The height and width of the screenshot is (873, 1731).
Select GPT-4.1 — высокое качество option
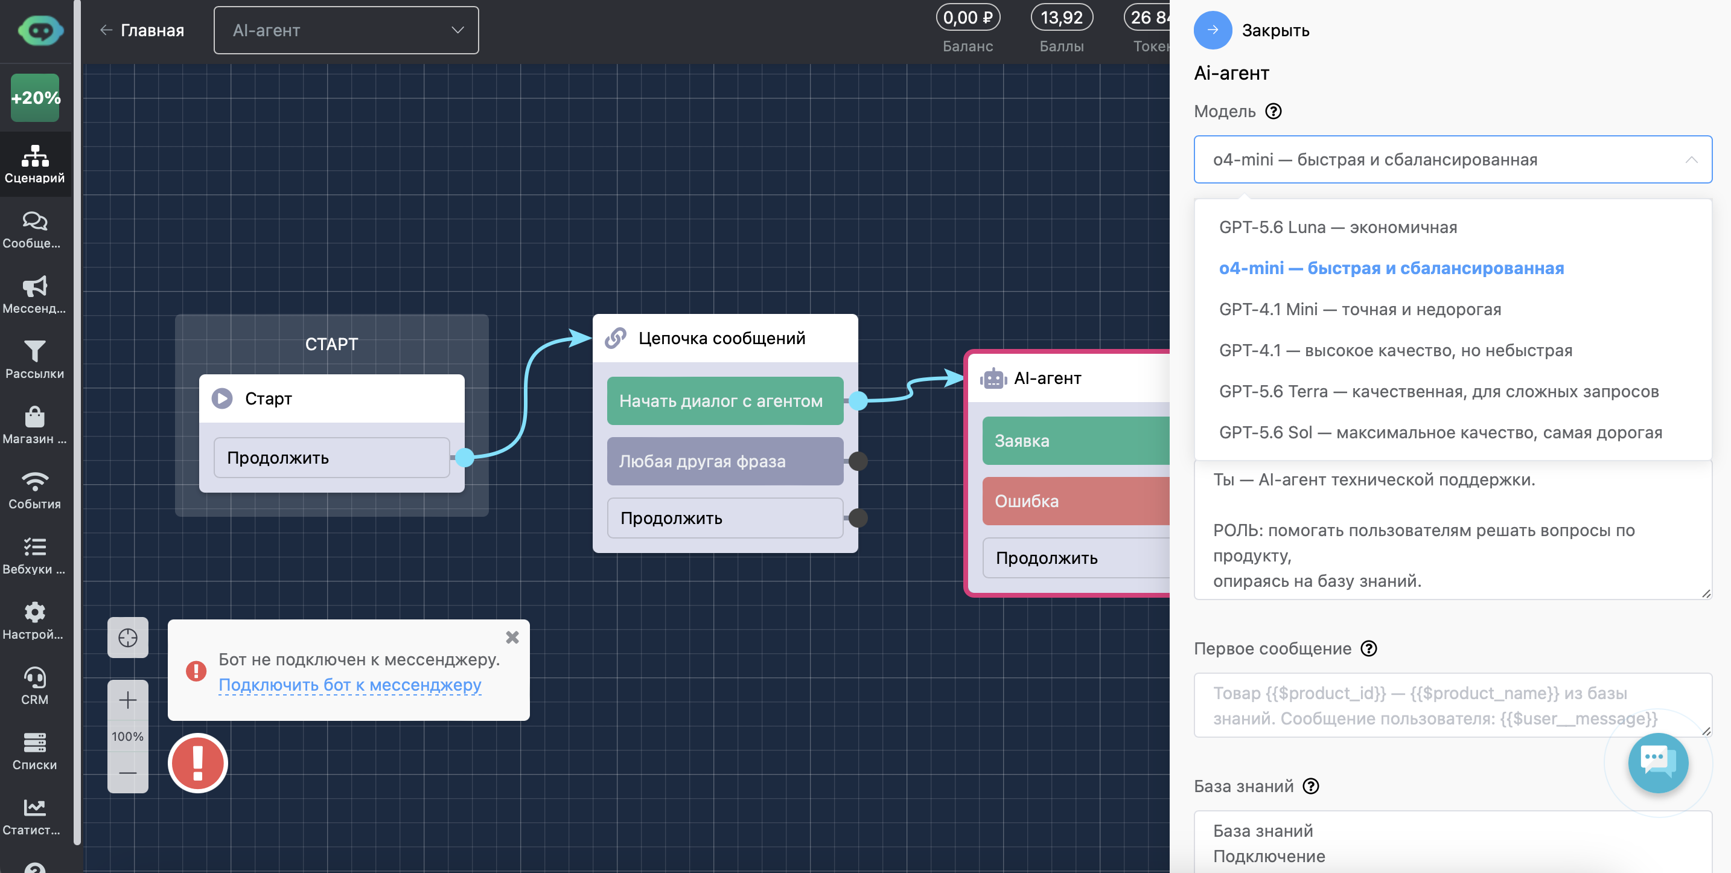point(1453,350)
